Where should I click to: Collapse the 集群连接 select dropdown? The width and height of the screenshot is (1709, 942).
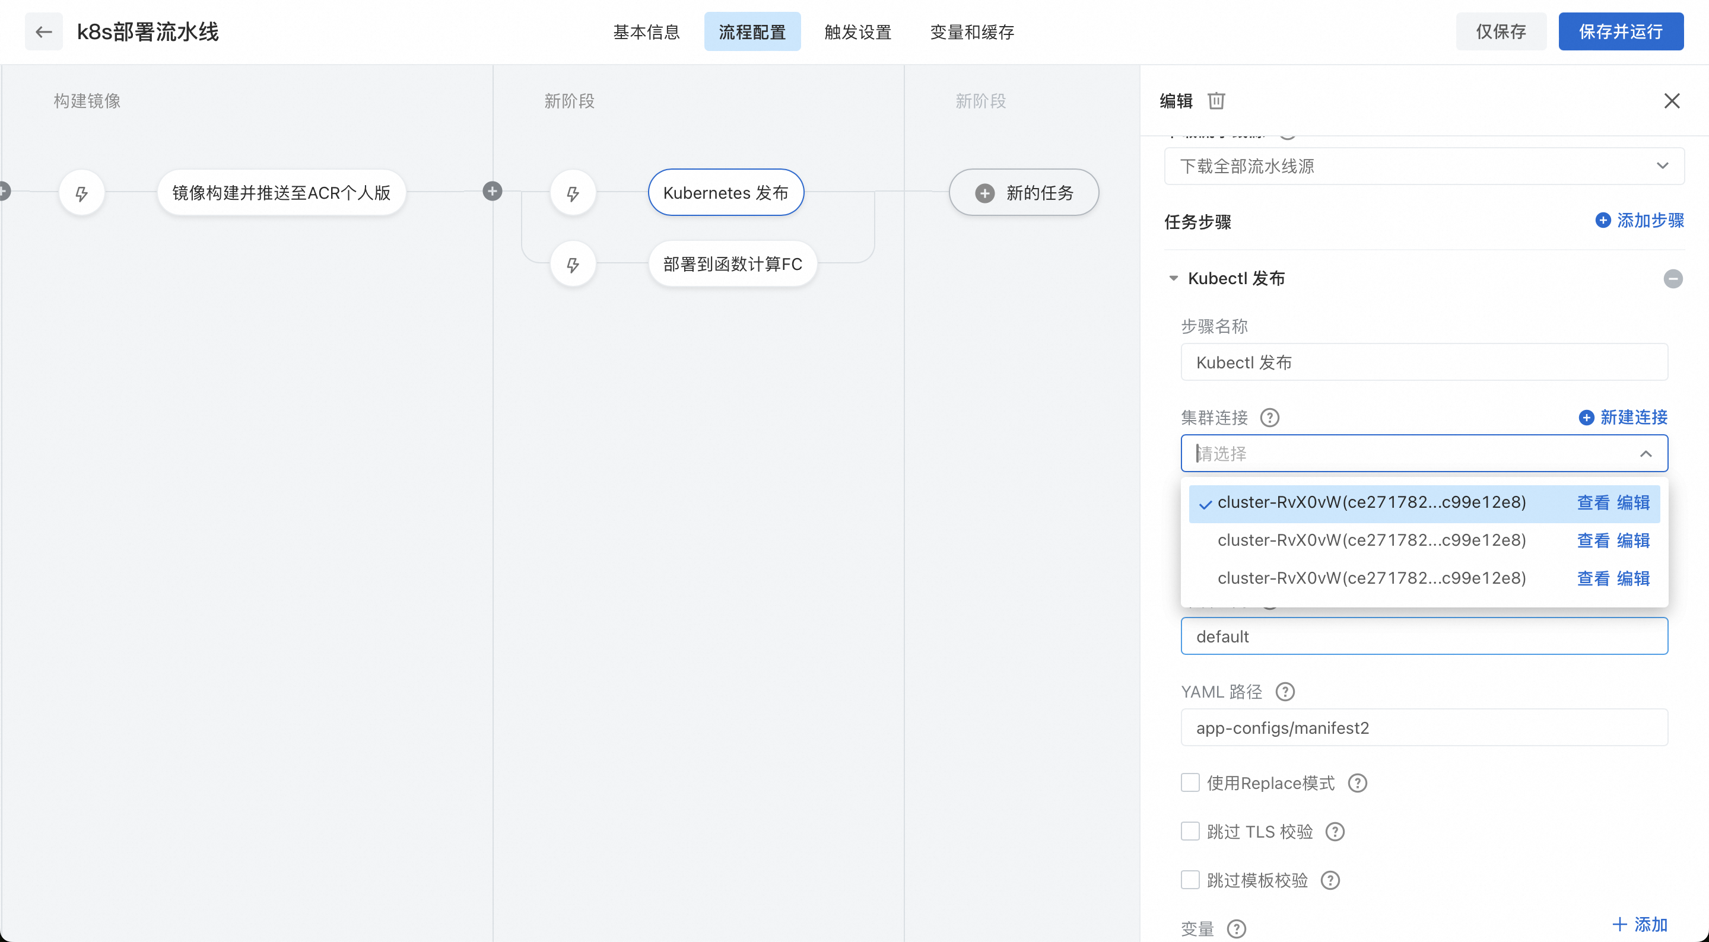pyautogui.click(x=1646, y=454)
